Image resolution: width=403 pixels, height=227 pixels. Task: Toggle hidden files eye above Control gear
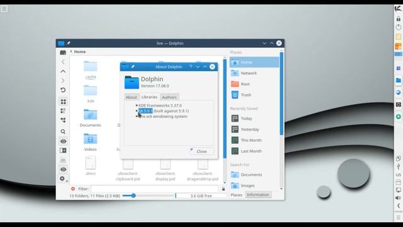coord(63,170)
